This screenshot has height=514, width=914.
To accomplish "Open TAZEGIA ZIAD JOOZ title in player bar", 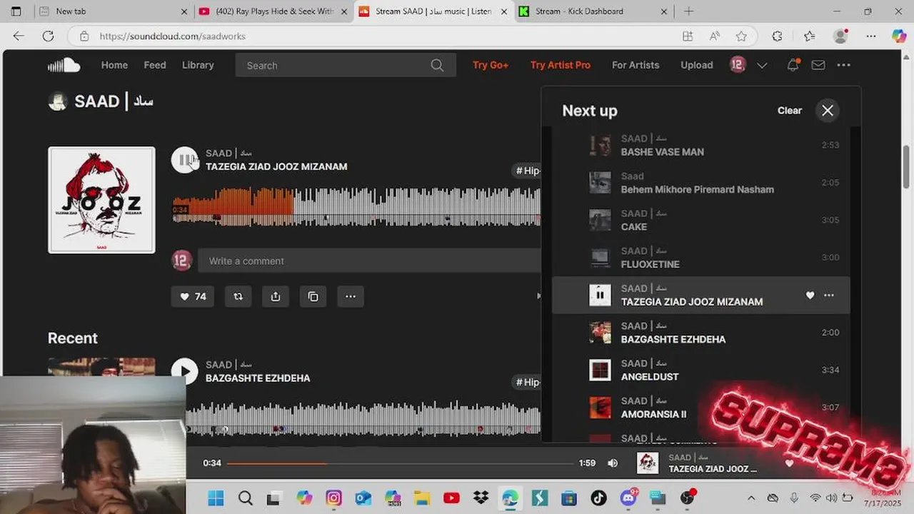I will 713,469.
